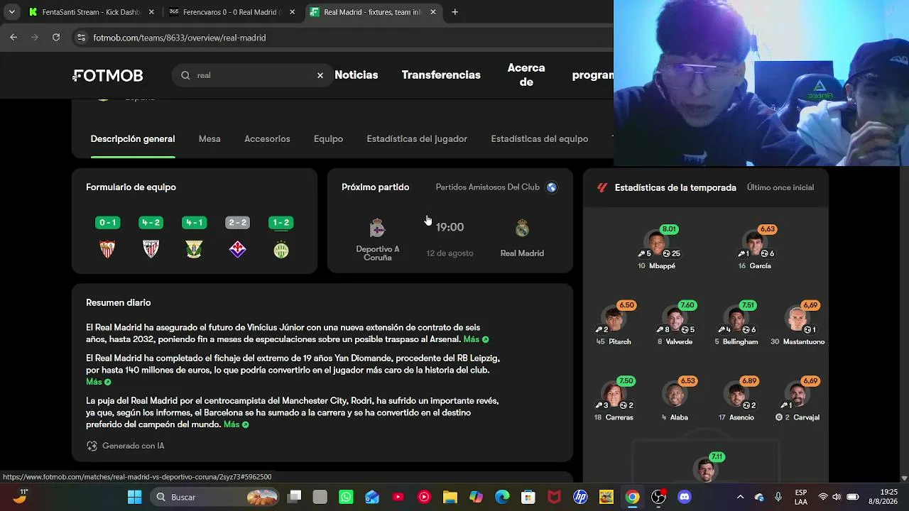Close the Real Madrid fixtures tab
This screenshot has height=511, width=909.
point(433,12)
